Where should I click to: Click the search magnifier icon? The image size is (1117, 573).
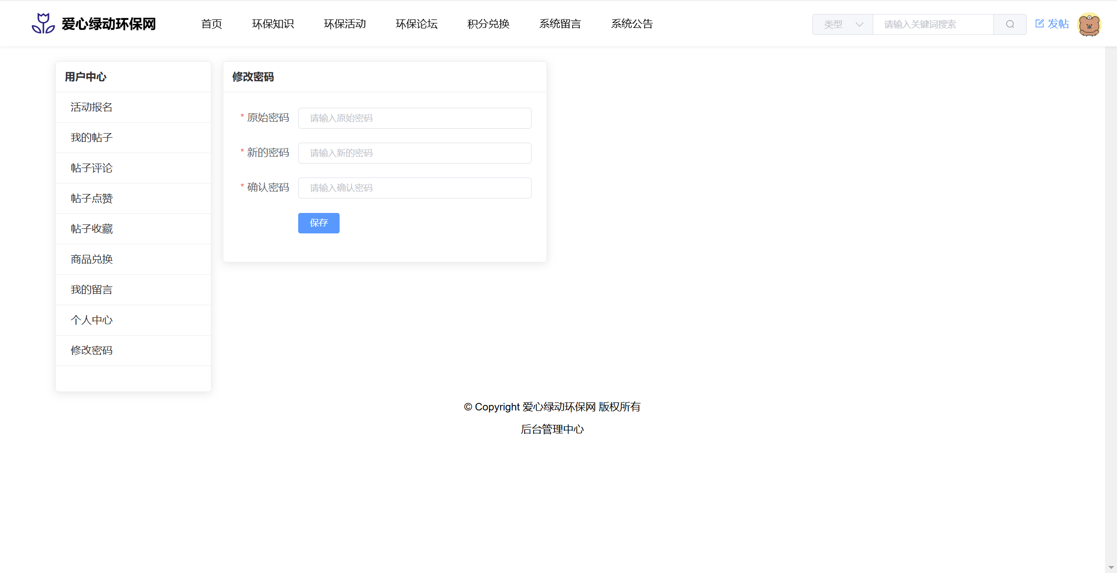point(1010,24)
